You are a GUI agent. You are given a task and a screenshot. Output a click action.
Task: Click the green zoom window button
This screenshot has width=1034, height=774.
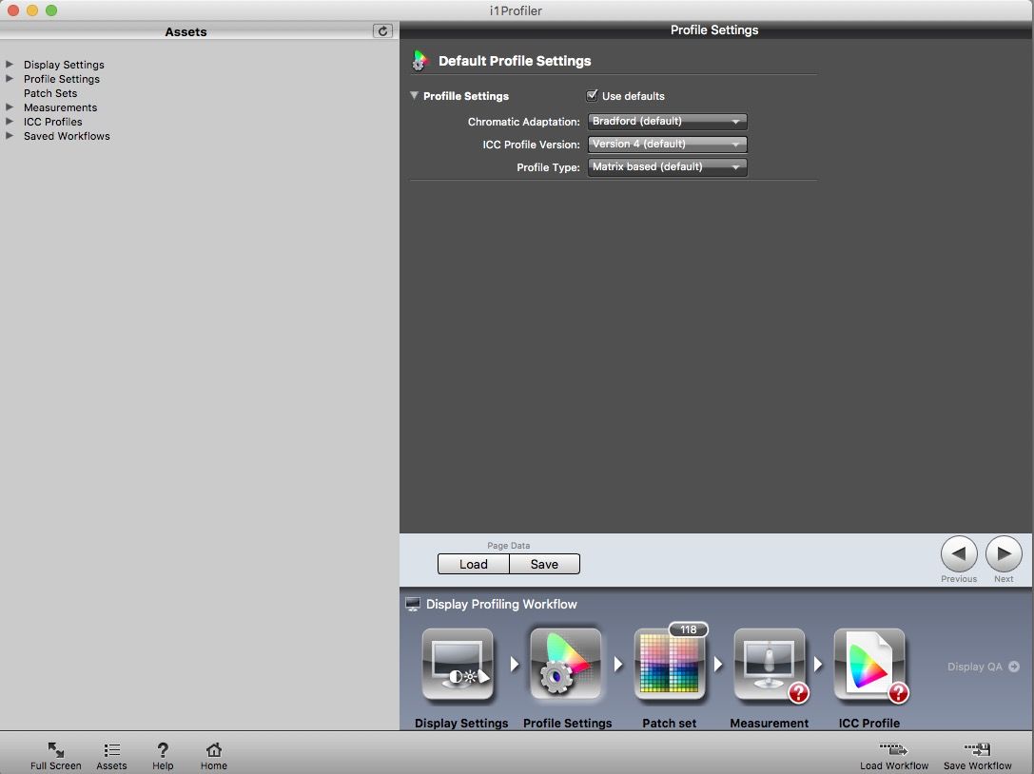click(x=51, y=10)
